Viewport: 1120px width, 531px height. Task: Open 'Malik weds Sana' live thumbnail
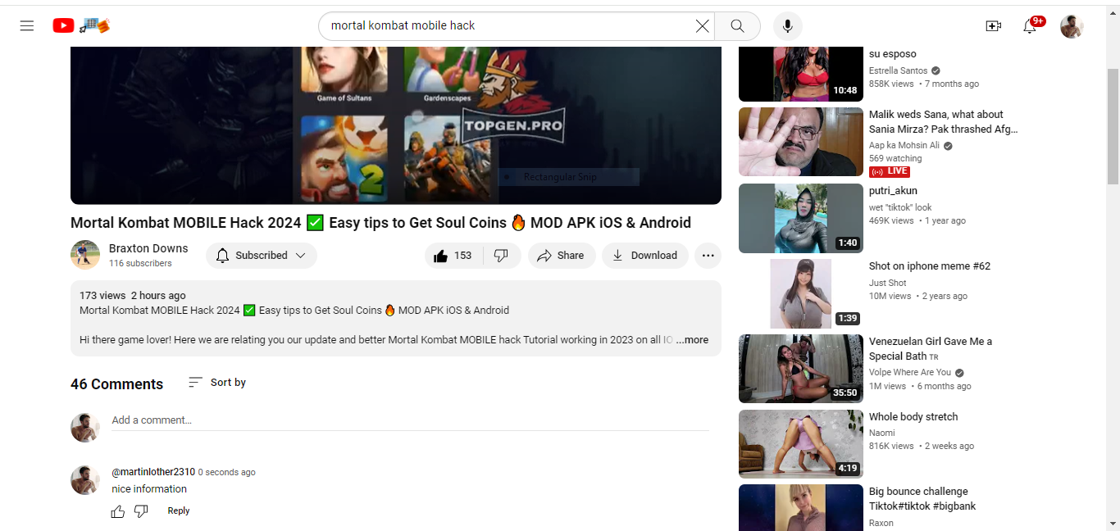click(801, 142)
